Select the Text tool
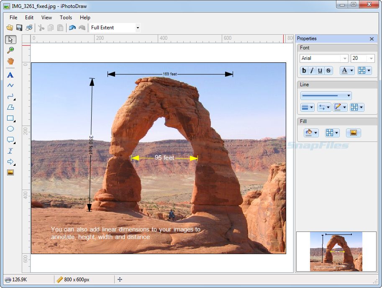Viewport: 382px width, 288px height. (10, 75)
